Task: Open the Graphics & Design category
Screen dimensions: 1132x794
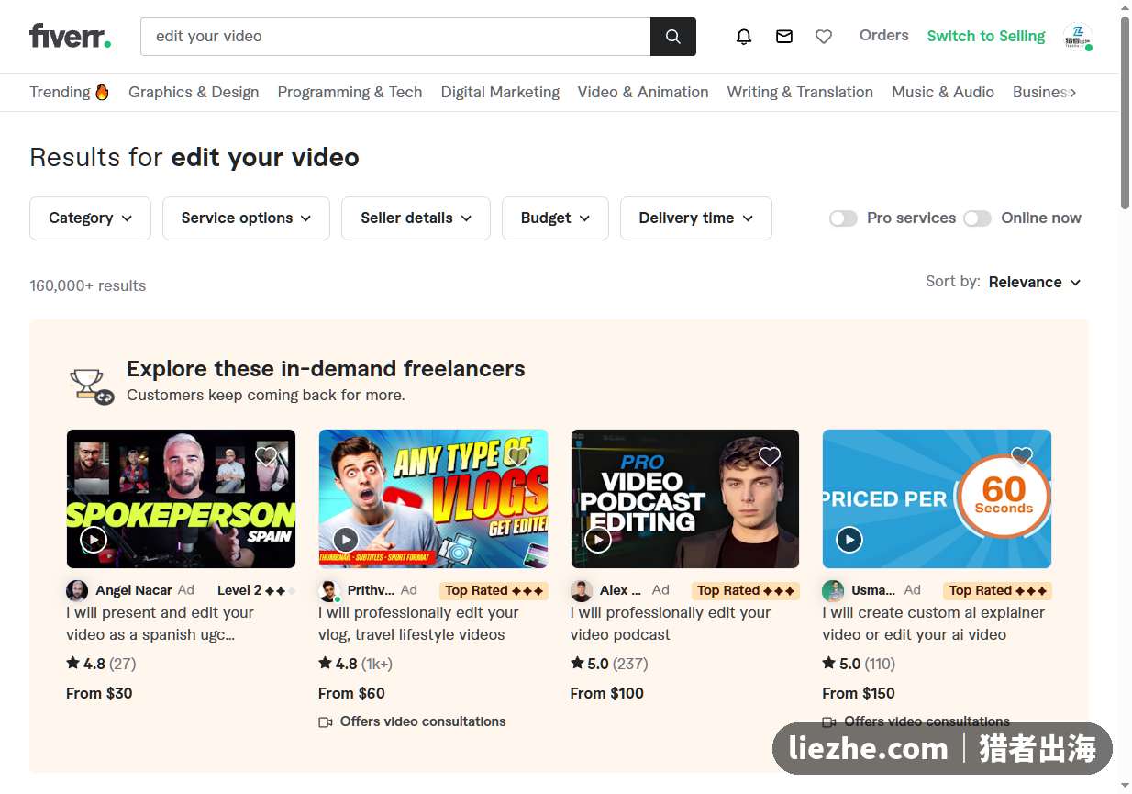Action: coord(194,92)
